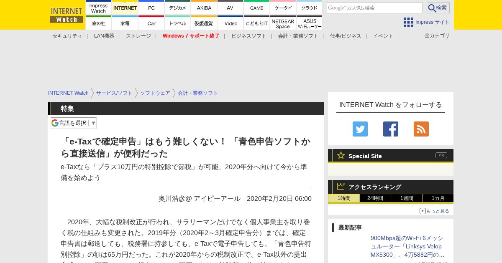Click the アクセスランキング crown icon
This screenshot has height=263, width=502.
pos(341,186)
